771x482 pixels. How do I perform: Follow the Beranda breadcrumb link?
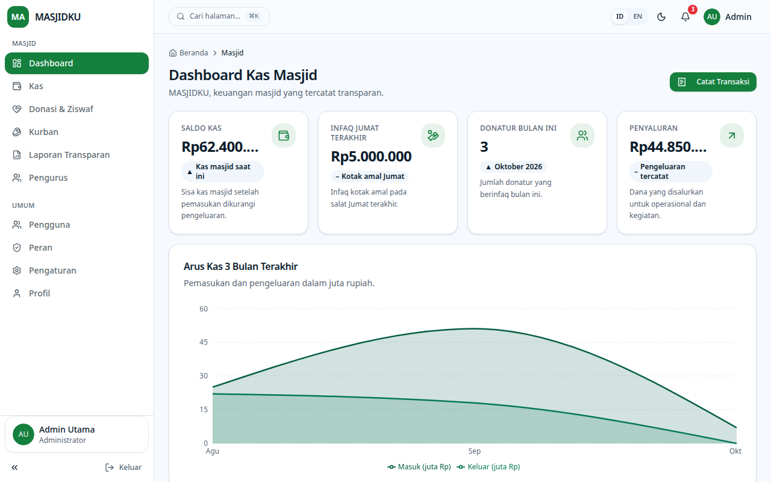pos(189,53)
